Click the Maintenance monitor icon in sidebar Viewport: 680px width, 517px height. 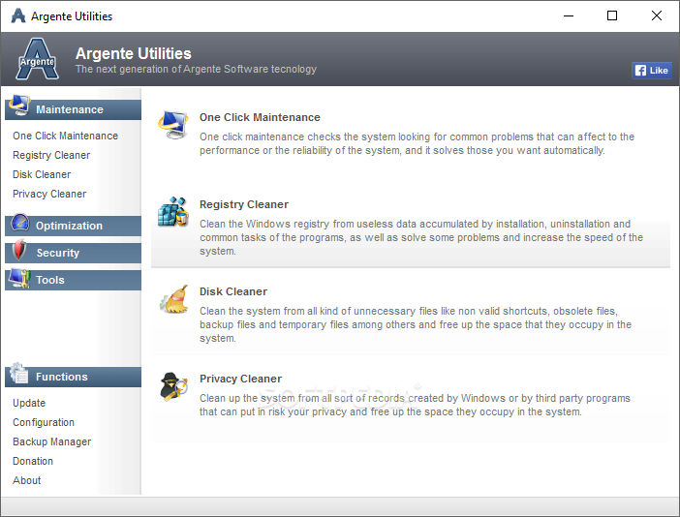point(19,106)
